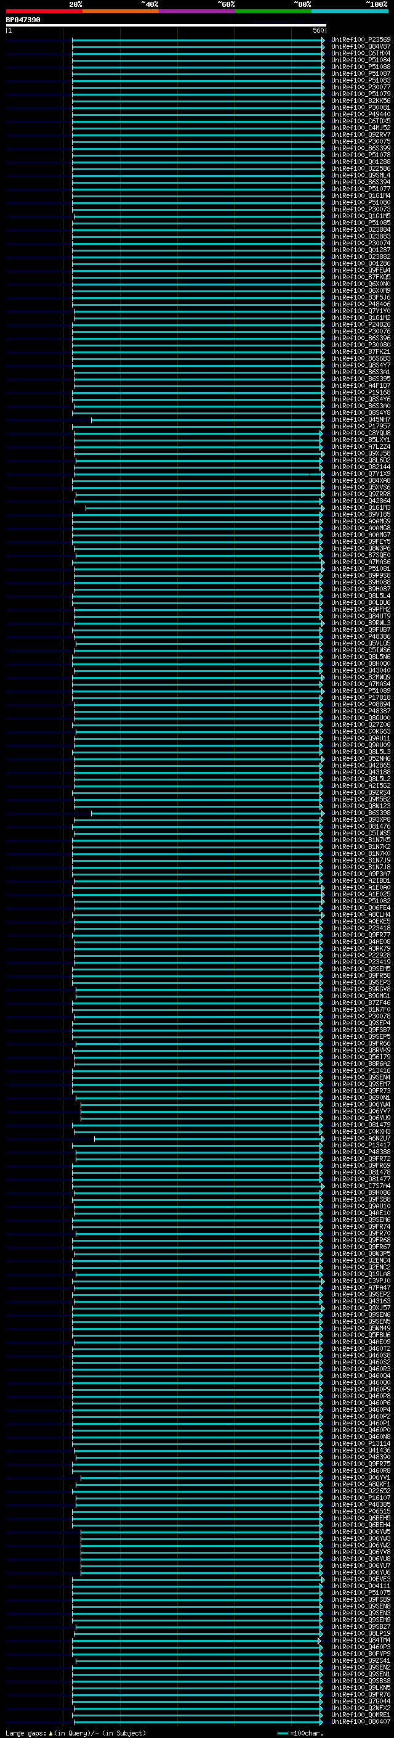Select the label UniRef100_P30075
Screen dimensions: 394x1738
tap(361, 142)
